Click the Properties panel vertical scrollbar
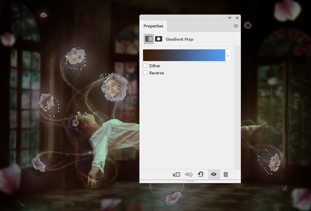Image resolution: width=311 pixels, height=211 pixels. coord(237,107)
